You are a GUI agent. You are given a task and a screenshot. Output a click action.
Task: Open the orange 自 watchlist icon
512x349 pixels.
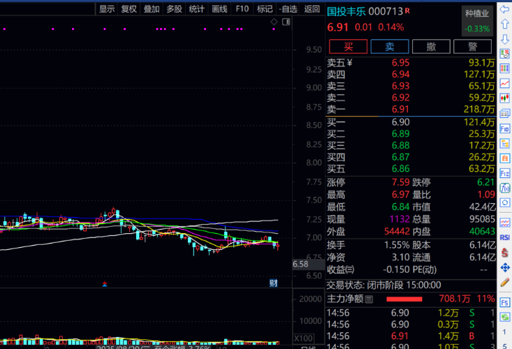[x=504, y=158]
